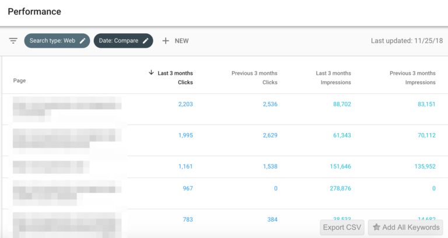
Task: Select the 2,629 previous clicks value
Action: coord(270,135)
